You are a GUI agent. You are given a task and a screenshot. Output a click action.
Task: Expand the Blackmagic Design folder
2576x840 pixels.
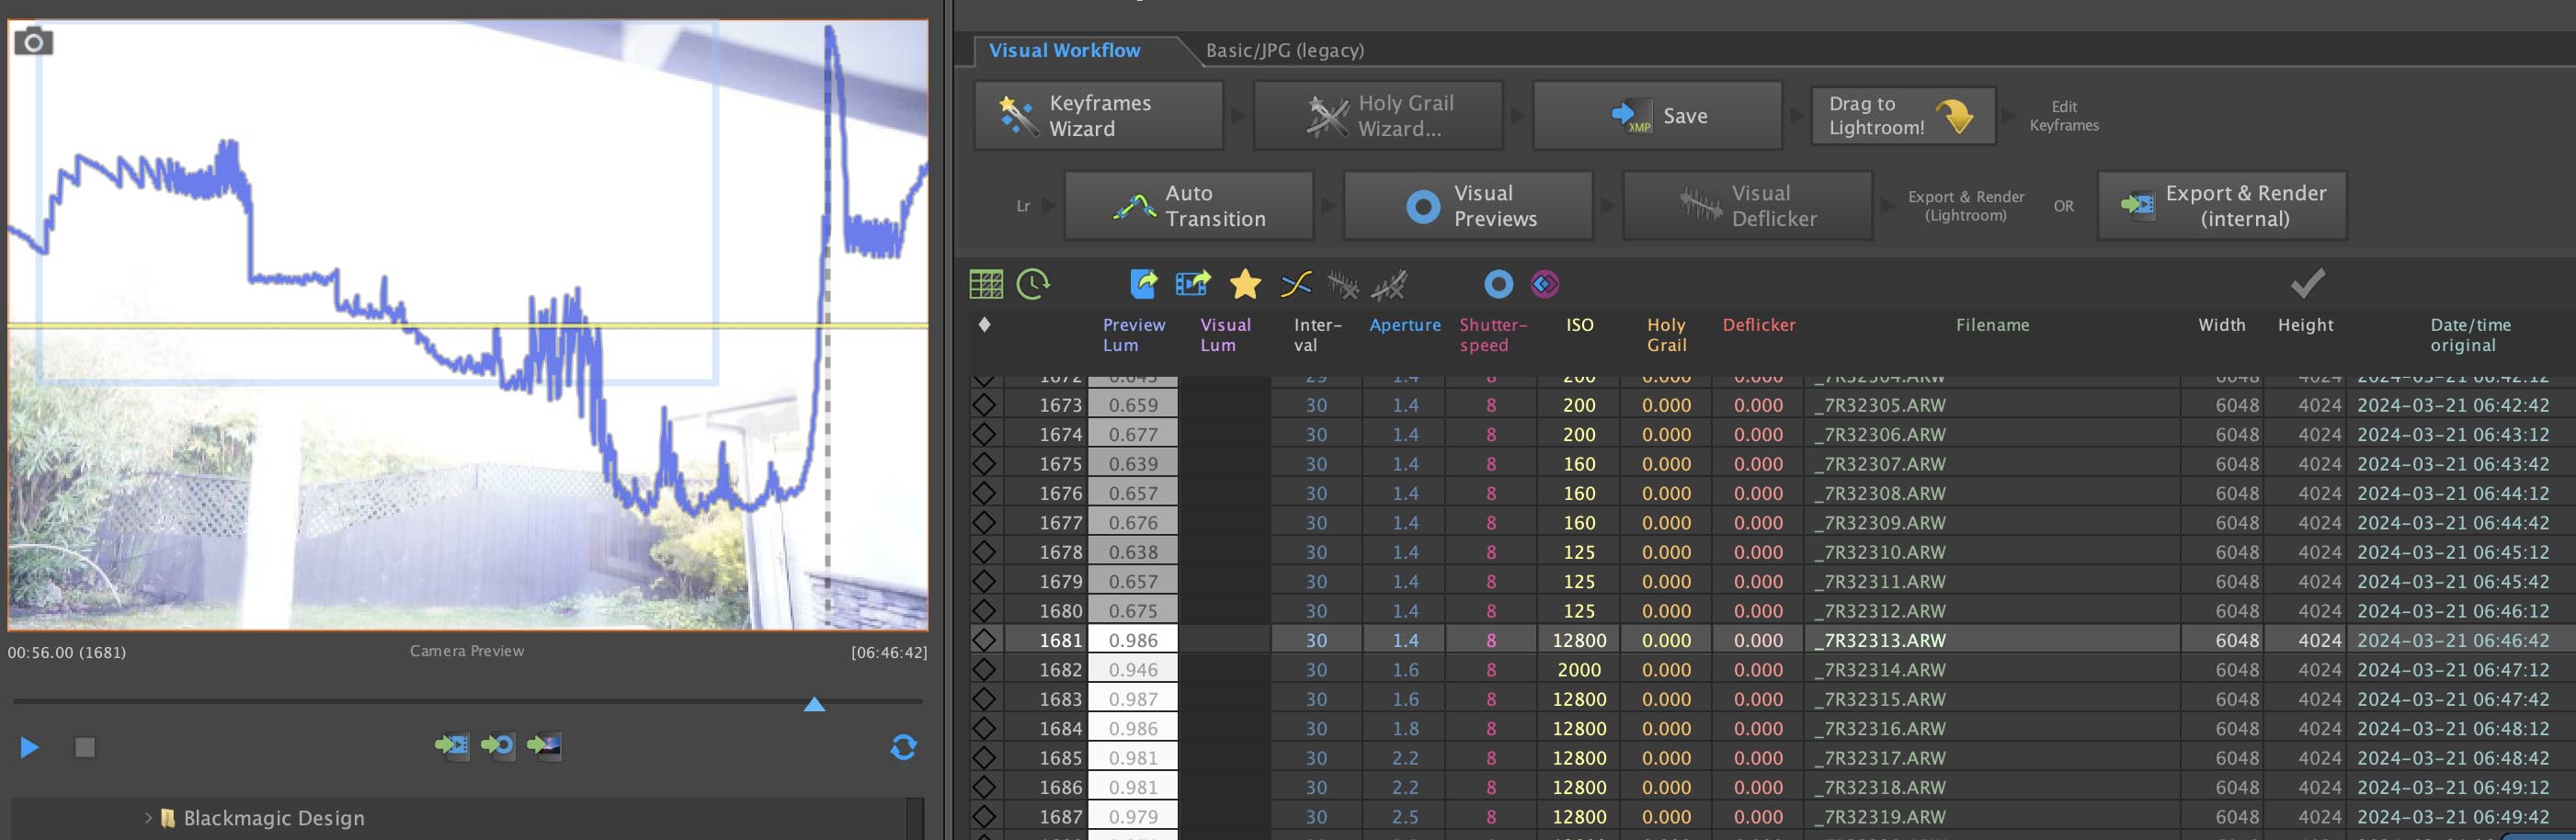(x=148, y=818)
